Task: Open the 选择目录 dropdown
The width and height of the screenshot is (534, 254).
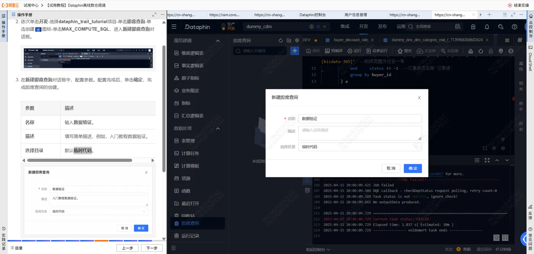Action: [360, 147]
